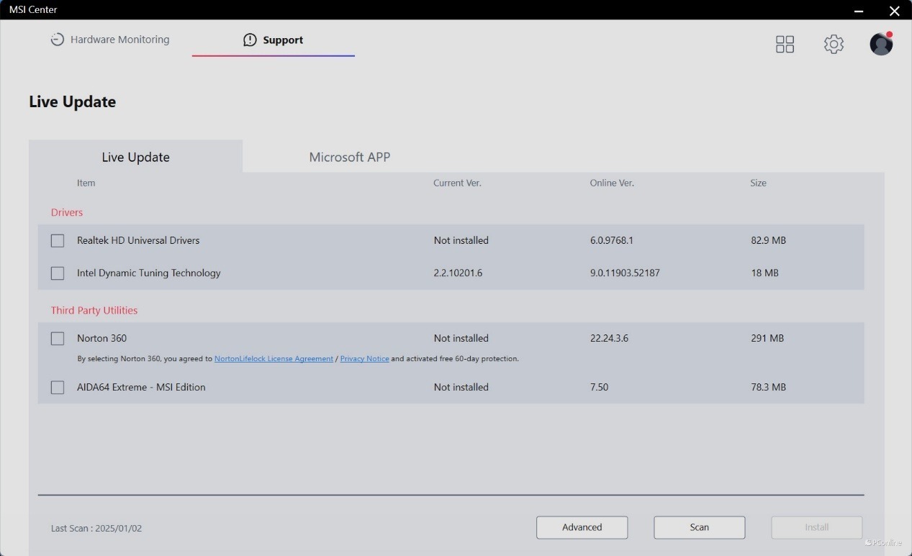912x556 pixels.
Task: Open the Norton Privacy Notice link
Action: pyautogui.click(x=364, y=358)
